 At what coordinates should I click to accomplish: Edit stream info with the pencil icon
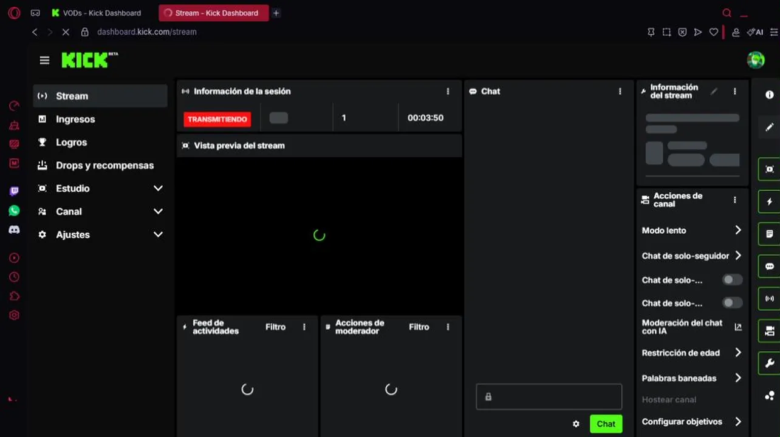(714, 92)
